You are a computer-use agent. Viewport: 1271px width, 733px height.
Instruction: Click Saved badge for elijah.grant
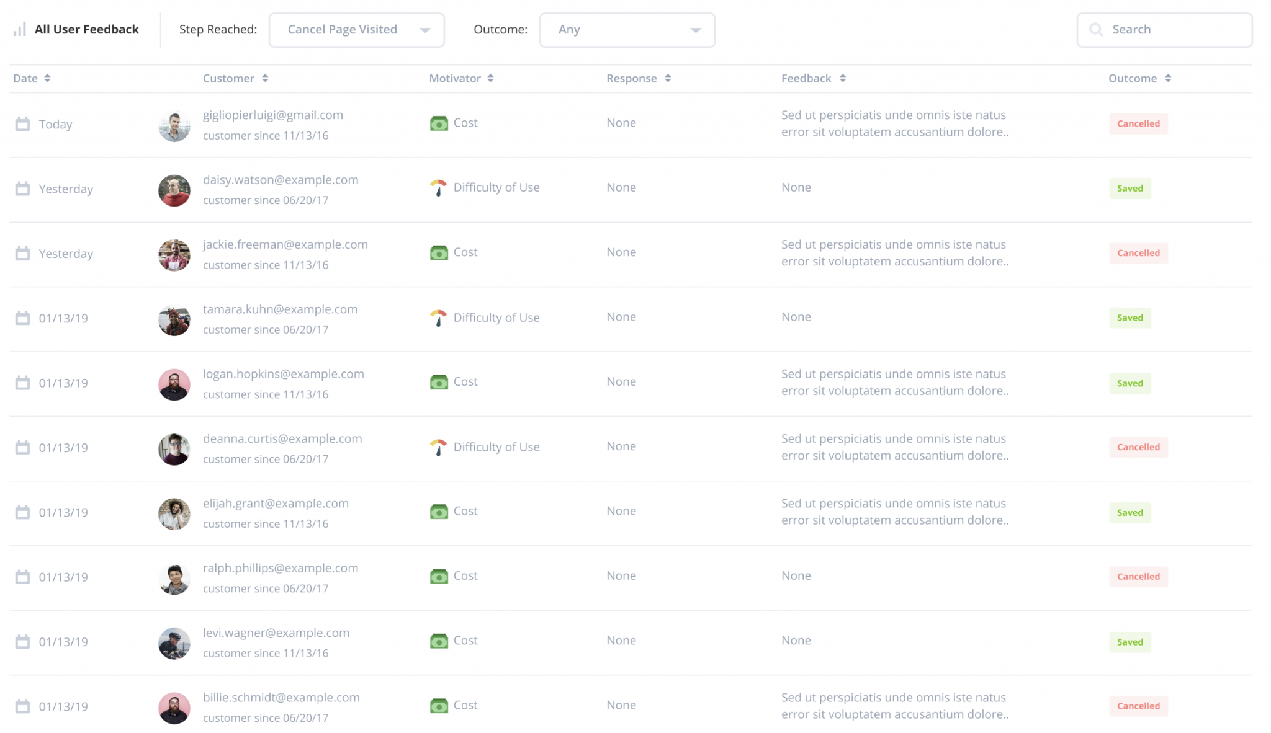(1130, 513)
